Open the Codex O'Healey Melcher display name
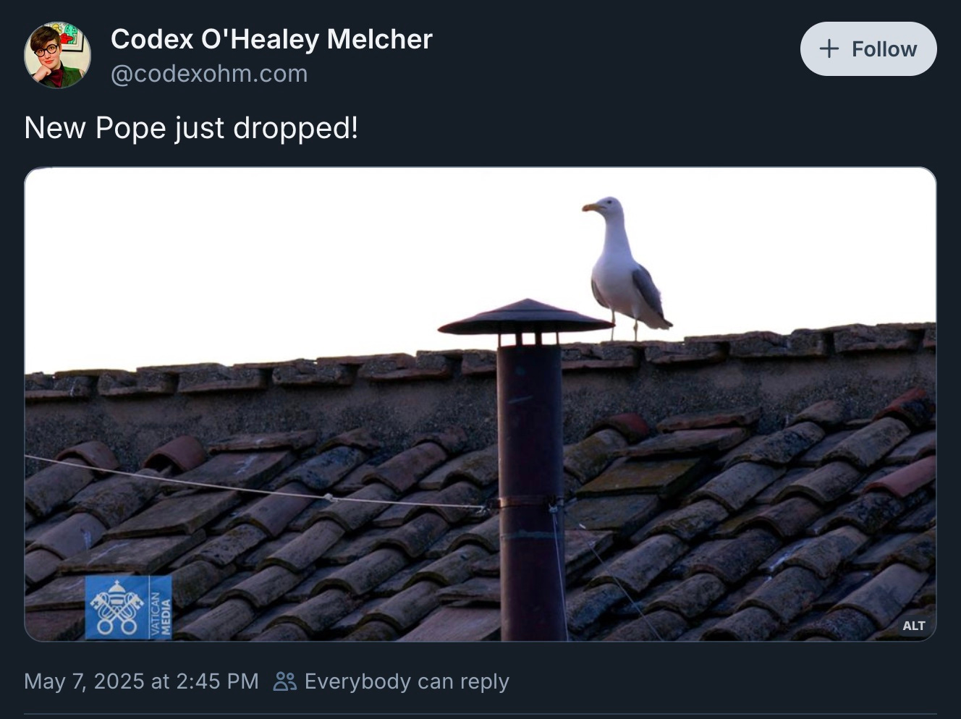 [271, 39]
